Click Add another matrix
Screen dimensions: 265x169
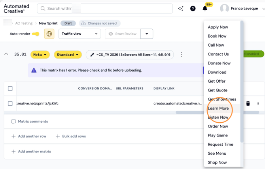pos(31,152)
